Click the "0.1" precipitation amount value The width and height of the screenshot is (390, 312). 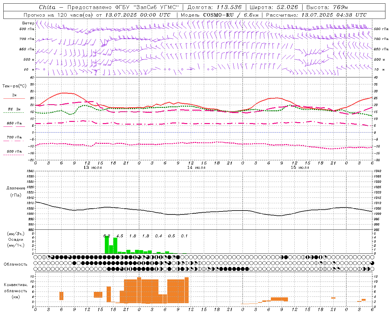coord(184,236)
